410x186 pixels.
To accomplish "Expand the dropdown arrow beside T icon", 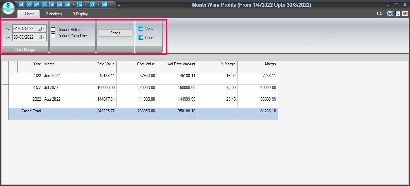I will [x=98, y=5].
